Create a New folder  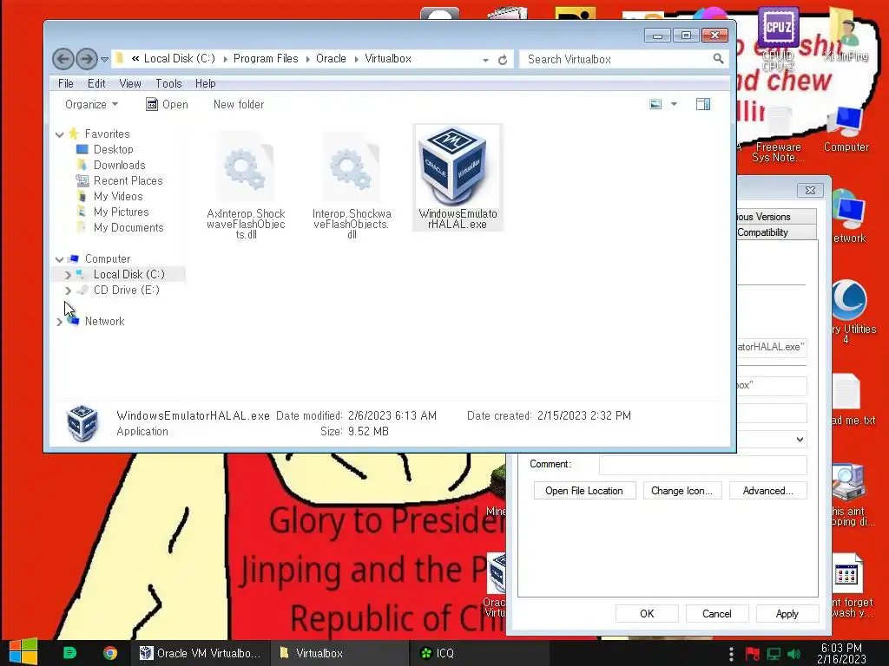click(x=239, y=104)
